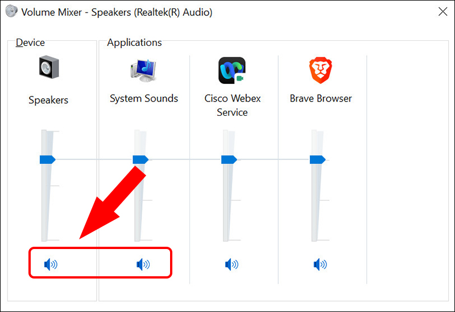This screenshot has width=455, height=312.
Task: Click the Speakers text label
Action: (48, 100)
